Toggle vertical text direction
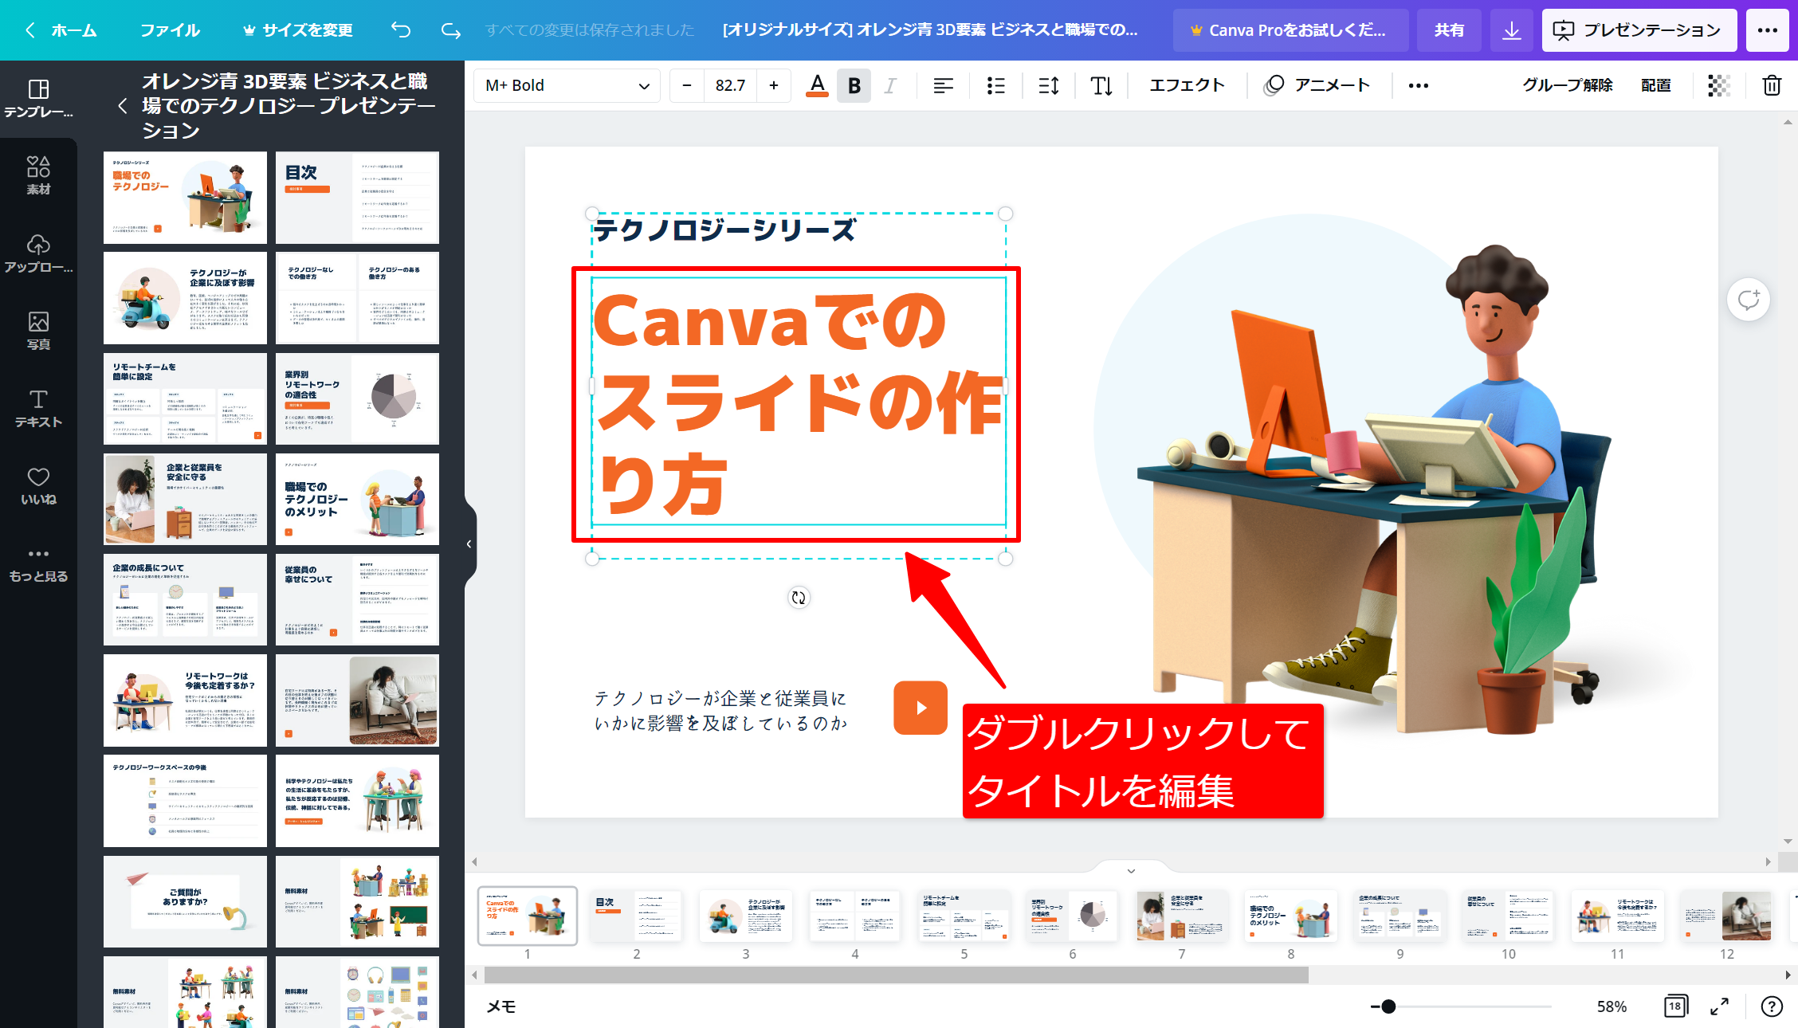The height and width of the screenshot is (1028, 1798). [1101, 85]
